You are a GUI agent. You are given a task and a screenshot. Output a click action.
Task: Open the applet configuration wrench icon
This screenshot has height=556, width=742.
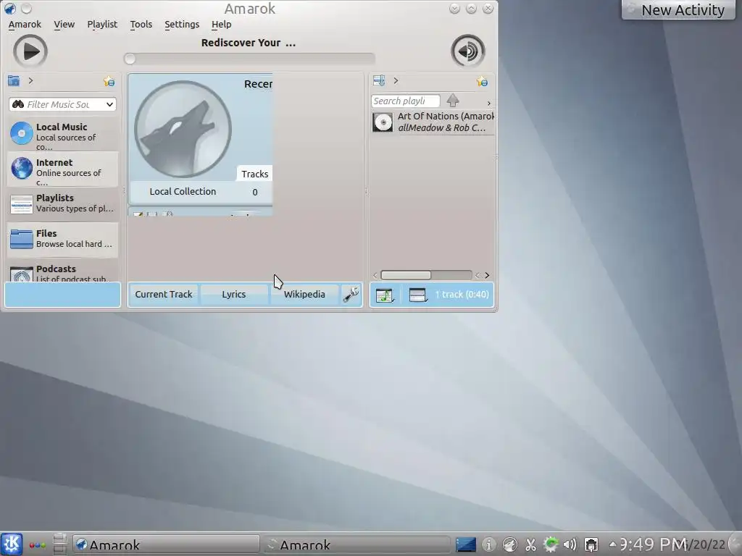pos(351,294)
